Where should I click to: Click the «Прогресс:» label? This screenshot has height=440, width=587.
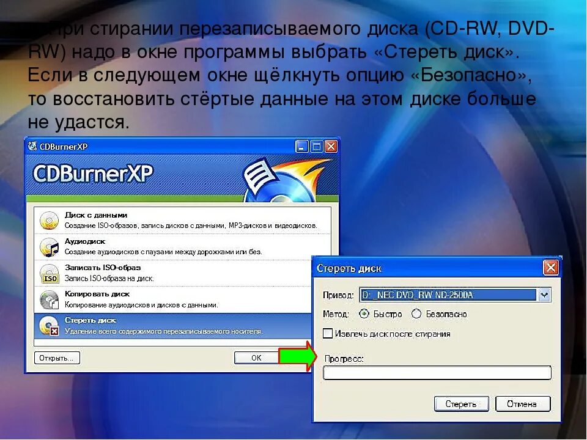tap(344, 359)
